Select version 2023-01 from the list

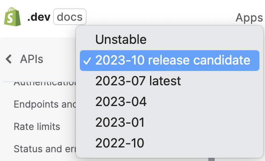pyautogui.click(x=120, y=122)
